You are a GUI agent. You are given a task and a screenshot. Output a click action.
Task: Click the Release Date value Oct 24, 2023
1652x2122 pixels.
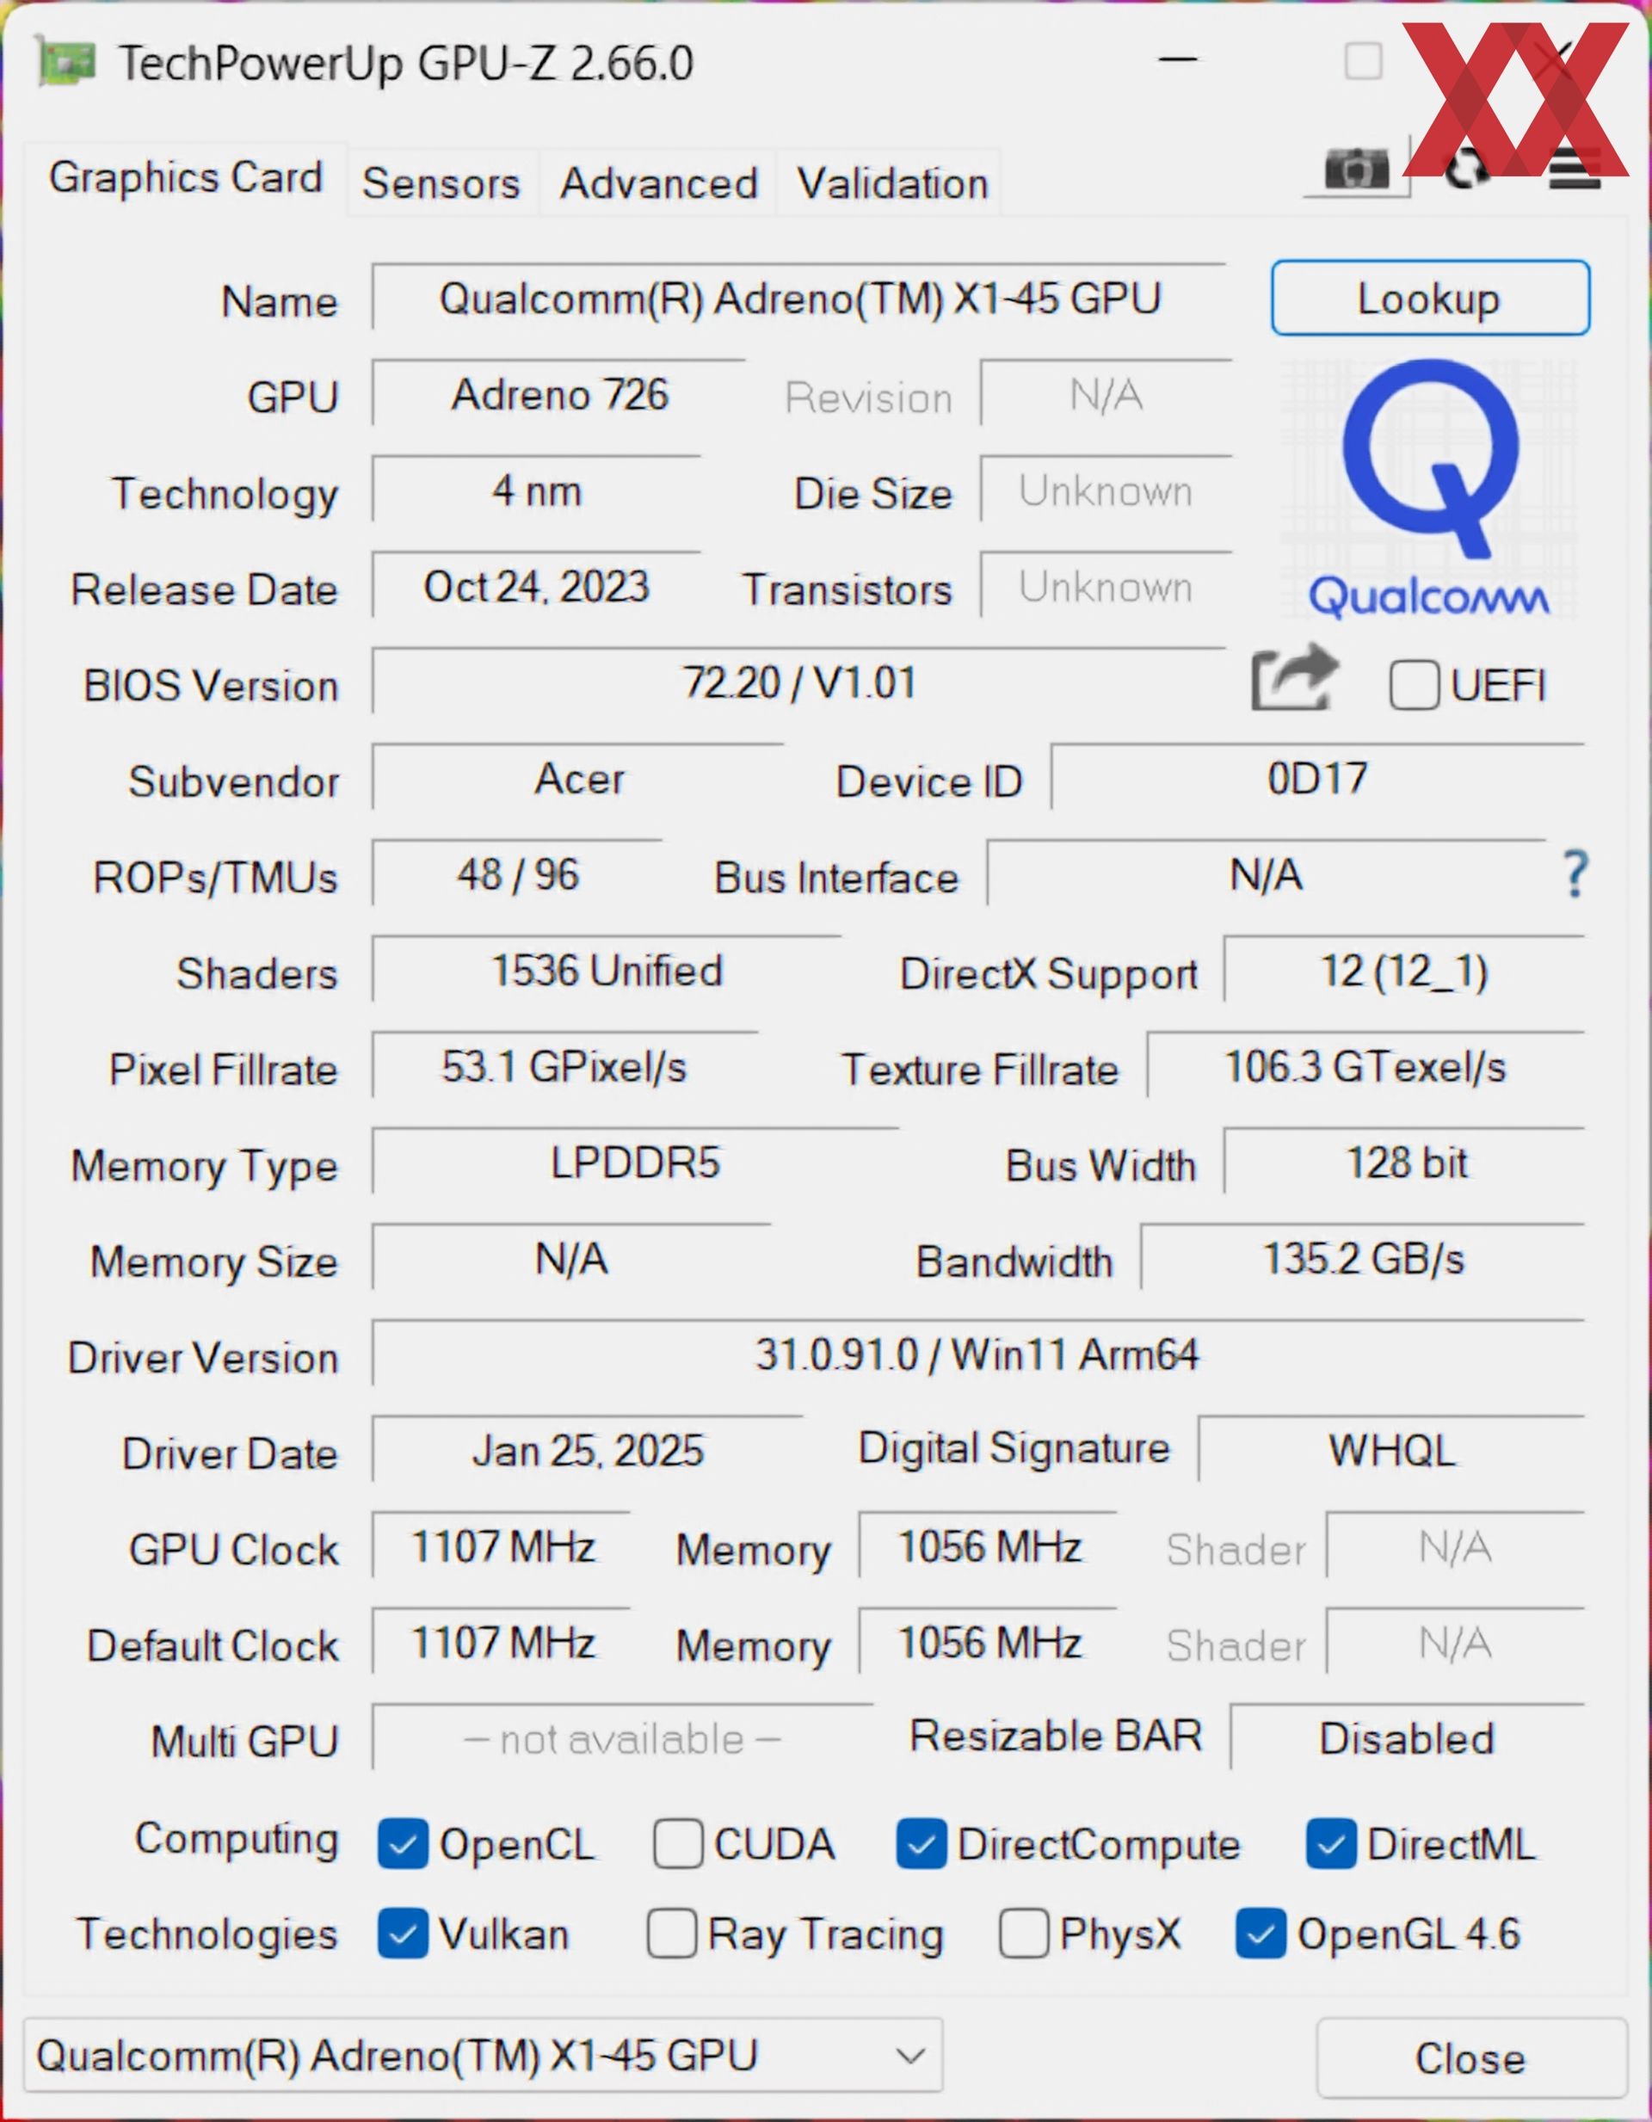(x=536, y=586)
